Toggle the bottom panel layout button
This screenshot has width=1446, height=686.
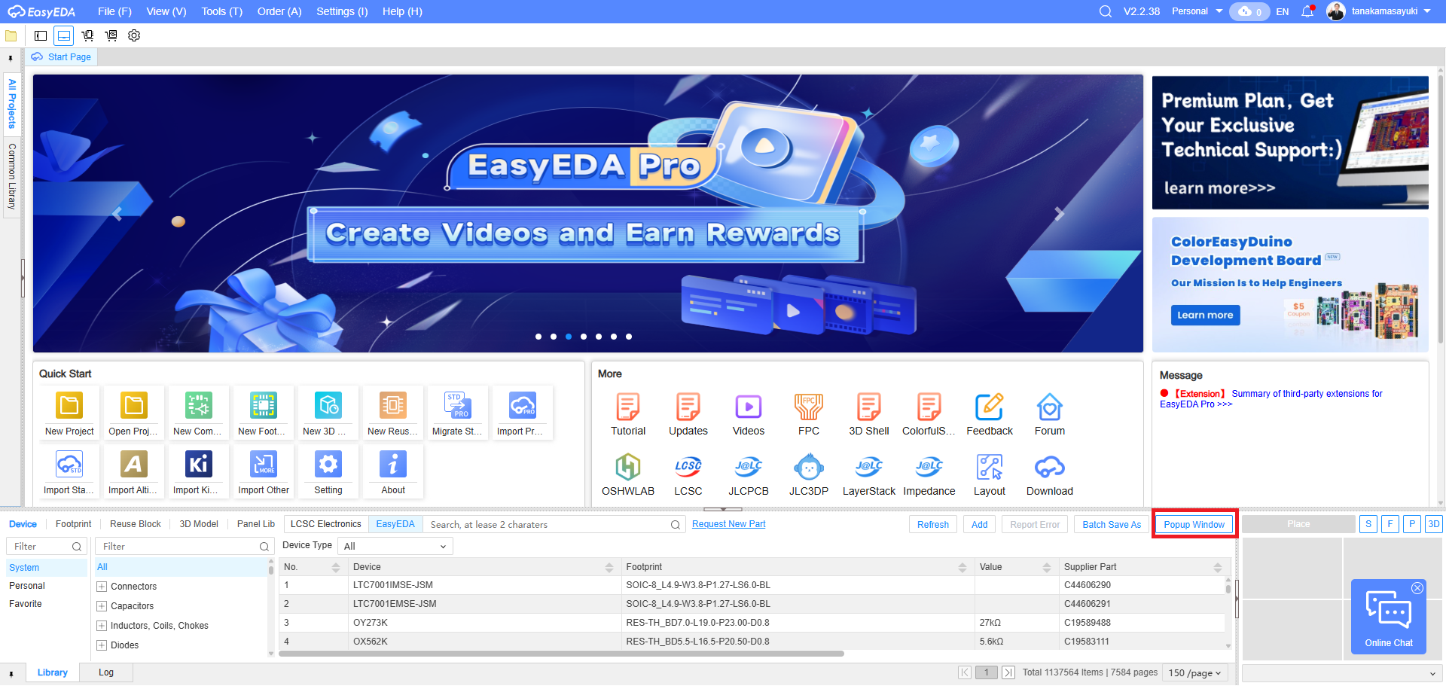click(64, 35)
